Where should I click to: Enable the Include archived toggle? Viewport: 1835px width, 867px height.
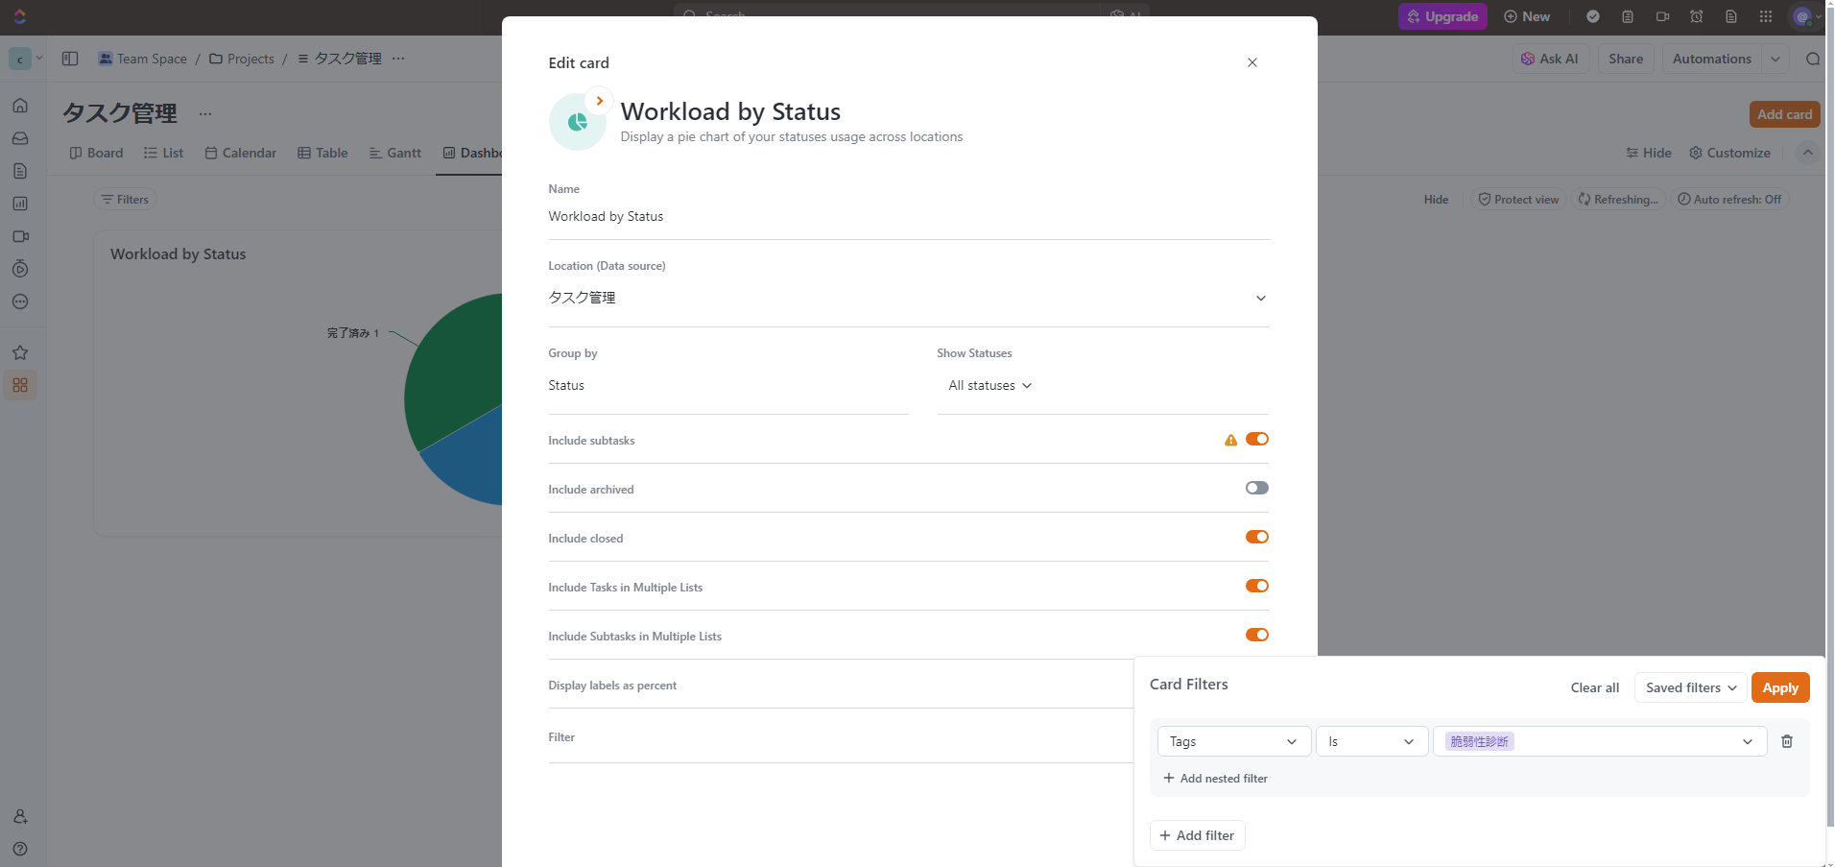point(1256,489)
